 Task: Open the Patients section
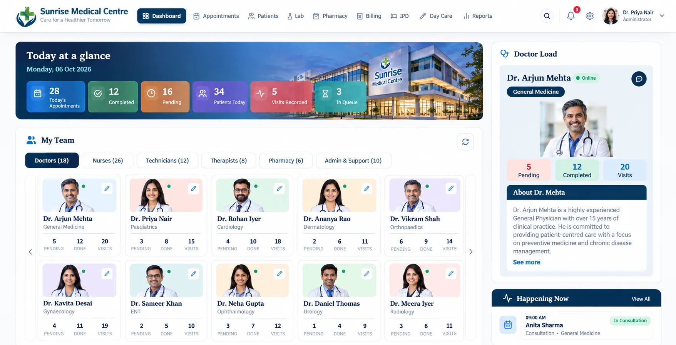[263, 16]
